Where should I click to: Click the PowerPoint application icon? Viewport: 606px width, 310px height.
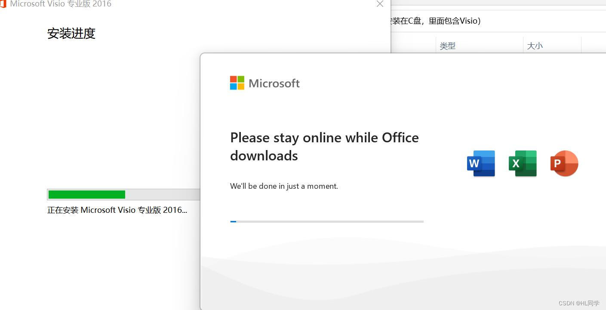(x=564, y=163)
